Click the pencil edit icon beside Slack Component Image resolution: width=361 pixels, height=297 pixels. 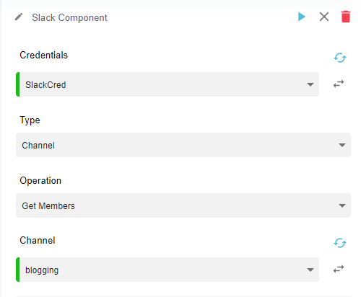tap(19, 17)
